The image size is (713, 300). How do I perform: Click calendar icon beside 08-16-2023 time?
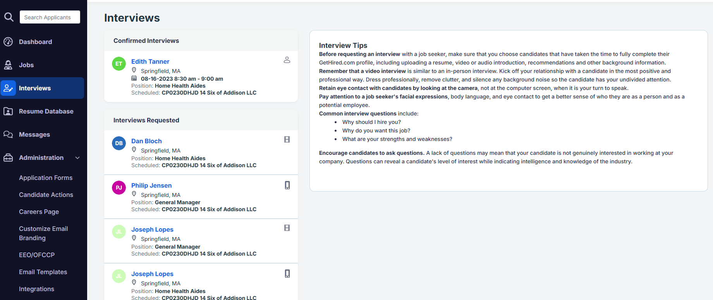pyautogui.click(x=134, y=78)
